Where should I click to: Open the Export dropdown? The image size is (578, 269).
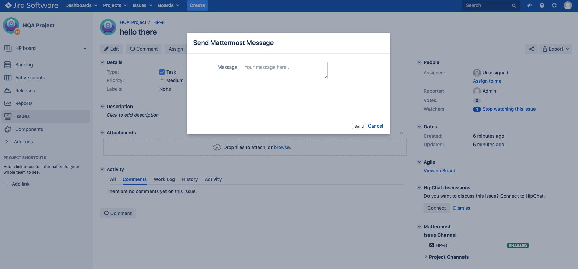pyautogui.click(x=556, y=49)
